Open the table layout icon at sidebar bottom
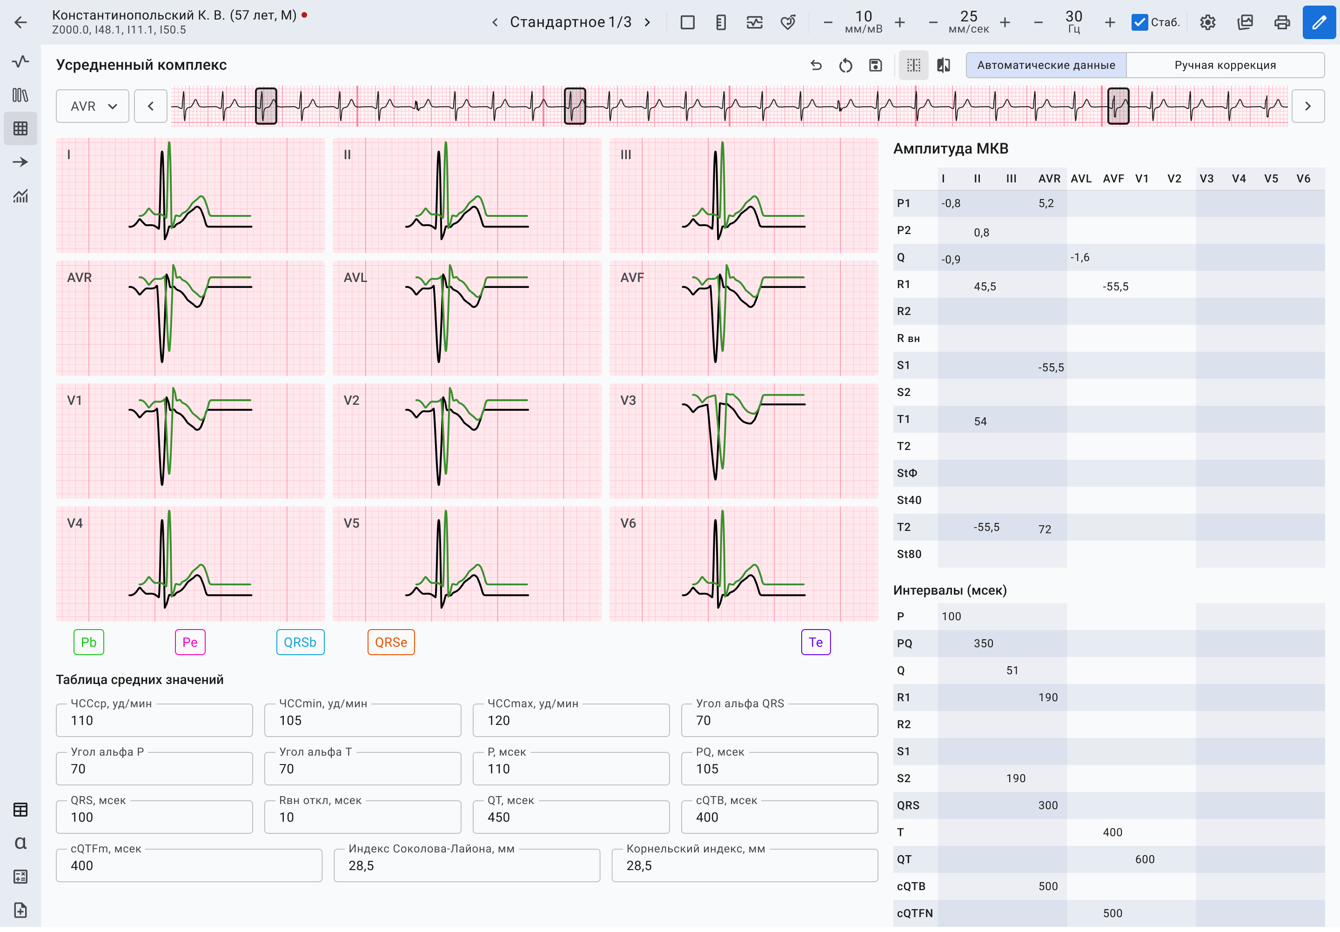Viewport: 1340px width, 932px height. [x=20, y=810]
